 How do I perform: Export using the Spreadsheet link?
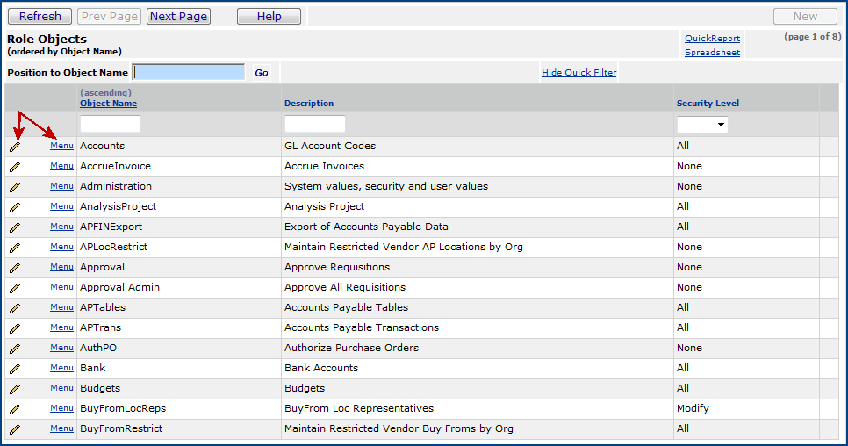pyautogui.click(x=712, y=53)
